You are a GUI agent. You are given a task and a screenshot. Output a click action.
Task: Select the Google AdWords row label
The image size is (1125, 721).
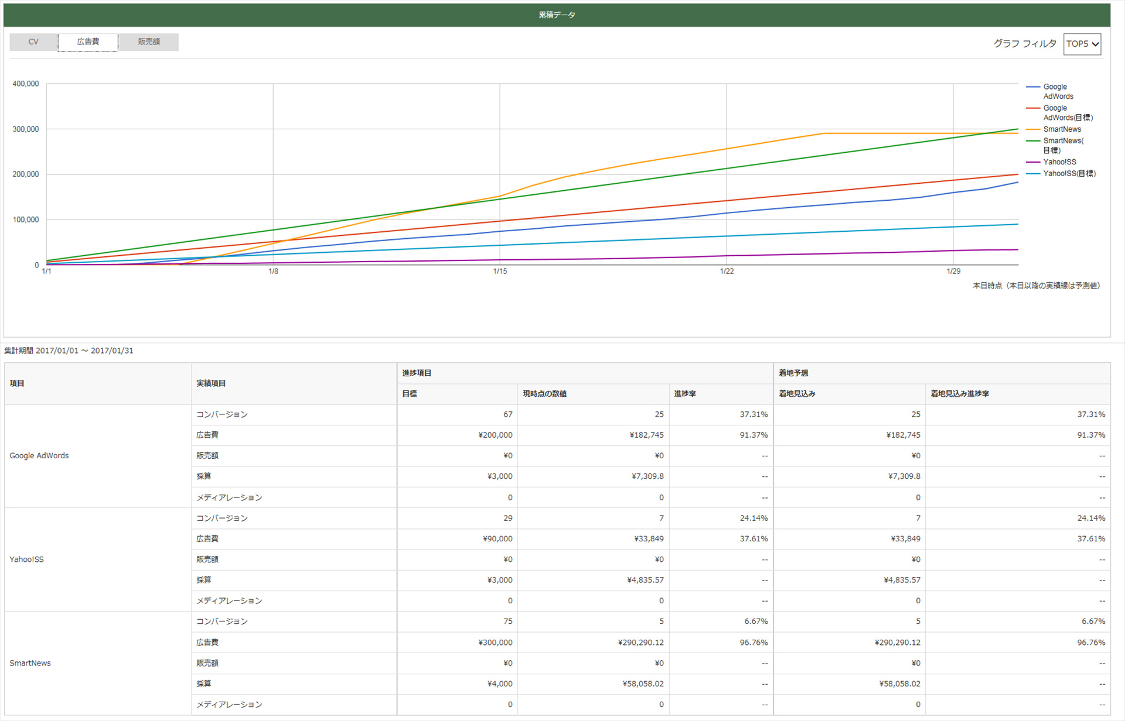39,456
